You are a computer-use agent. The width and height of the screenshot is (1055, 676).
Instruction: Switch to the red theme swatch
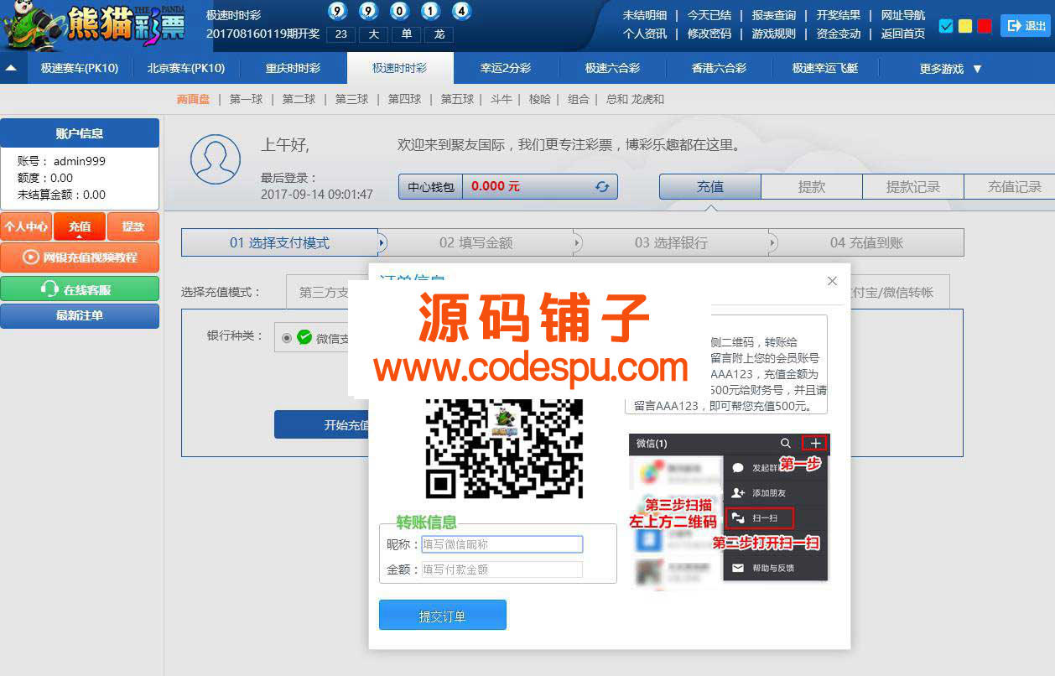[985, 26]
